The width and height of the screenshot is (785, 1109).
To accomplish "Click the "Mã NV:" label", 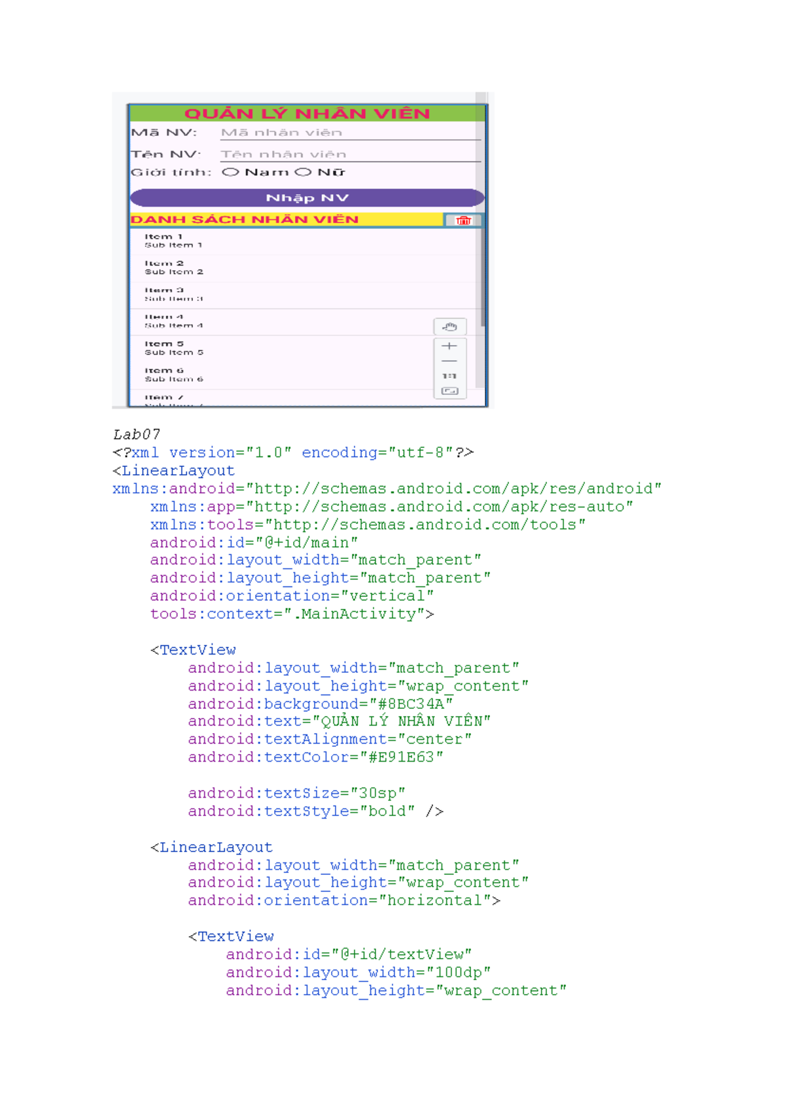I will [164, 133].
